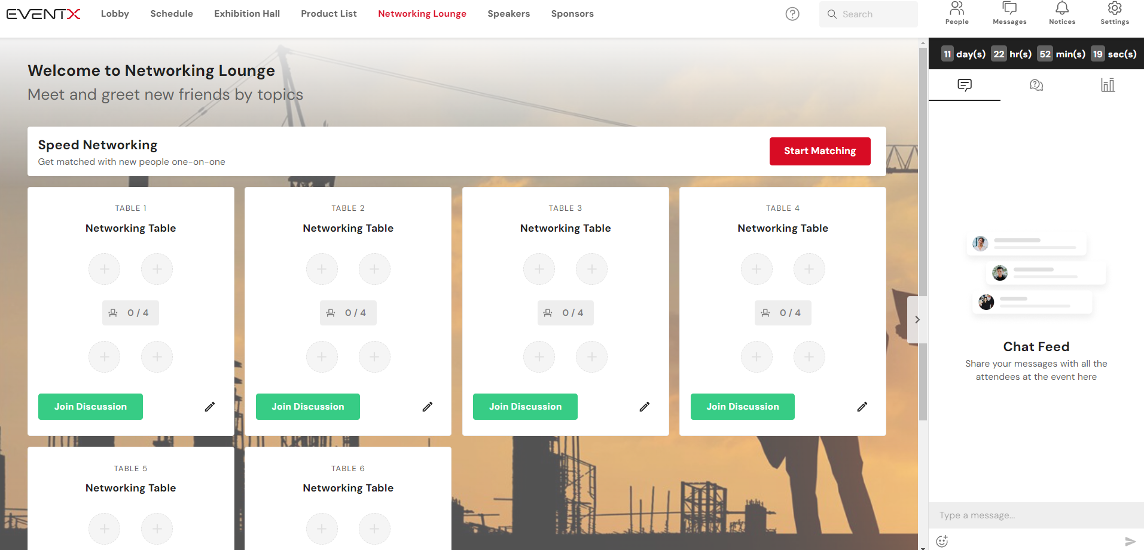Click the TABLE 6 label
Viewport: 1144px width, 550px height.
point(348,469)
